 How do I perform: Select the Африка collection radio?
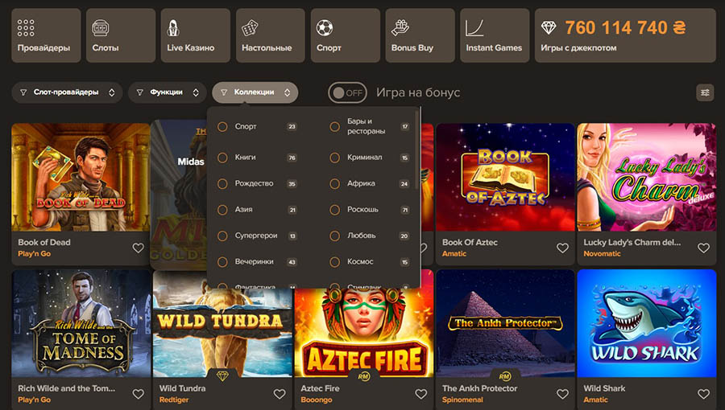click(335, 183)
